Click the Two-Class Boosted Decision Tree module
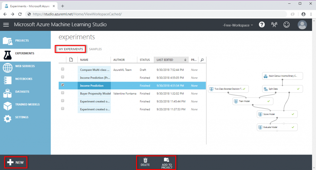The height and width of the screenshot is (170, 316). coord(228,89)
